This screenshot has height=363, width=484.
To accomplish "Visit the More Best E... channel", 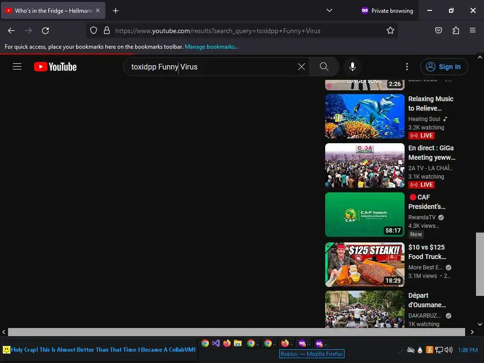I will (x=425, y=268).
